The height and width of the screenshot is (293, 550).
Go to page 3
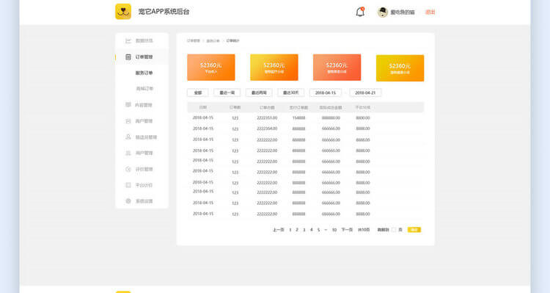coord(304,230)
